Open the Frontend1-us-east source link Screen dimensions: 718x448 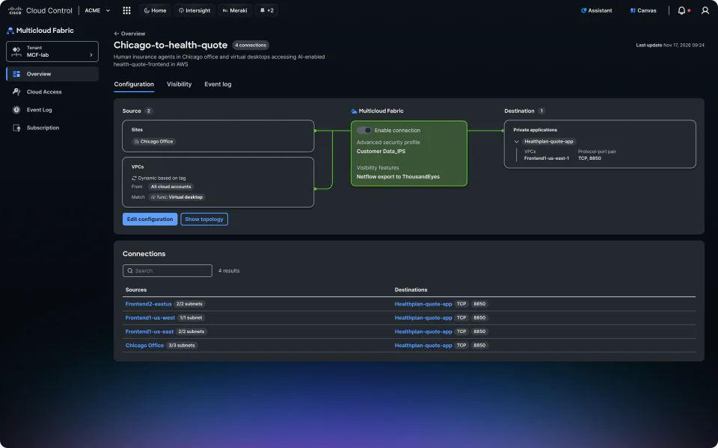click(150, 332)
